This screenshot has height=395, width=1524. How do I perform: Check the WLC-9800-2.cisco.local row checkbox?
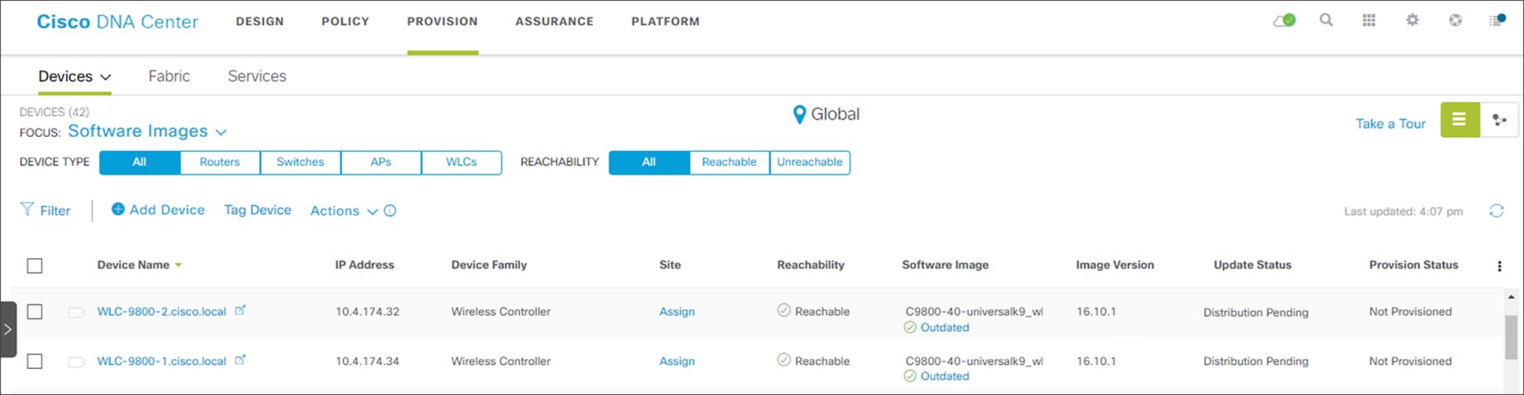click(35, 312)
